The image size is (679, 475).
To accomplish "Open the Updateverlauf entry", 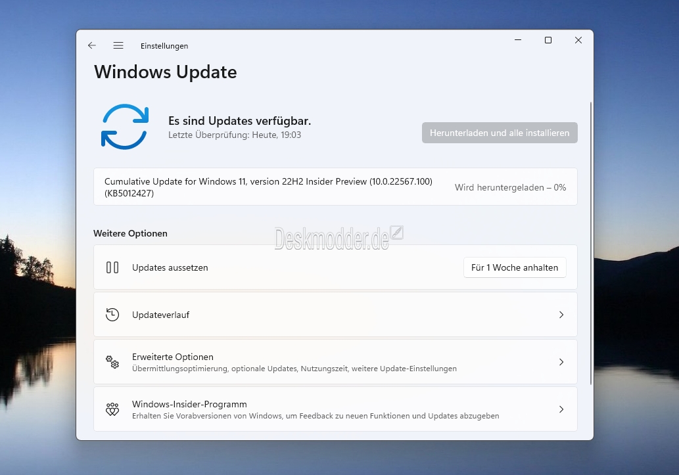I will point(335,315).
